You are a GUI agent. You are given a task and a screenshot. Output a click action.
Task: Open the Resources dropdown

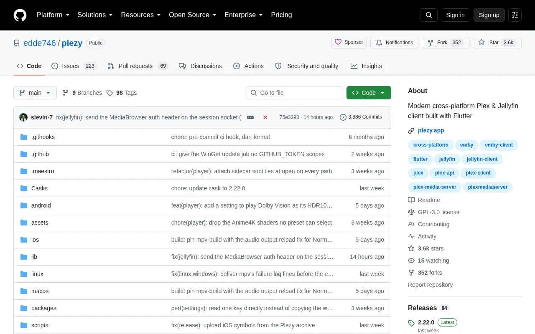coord(141,15)
